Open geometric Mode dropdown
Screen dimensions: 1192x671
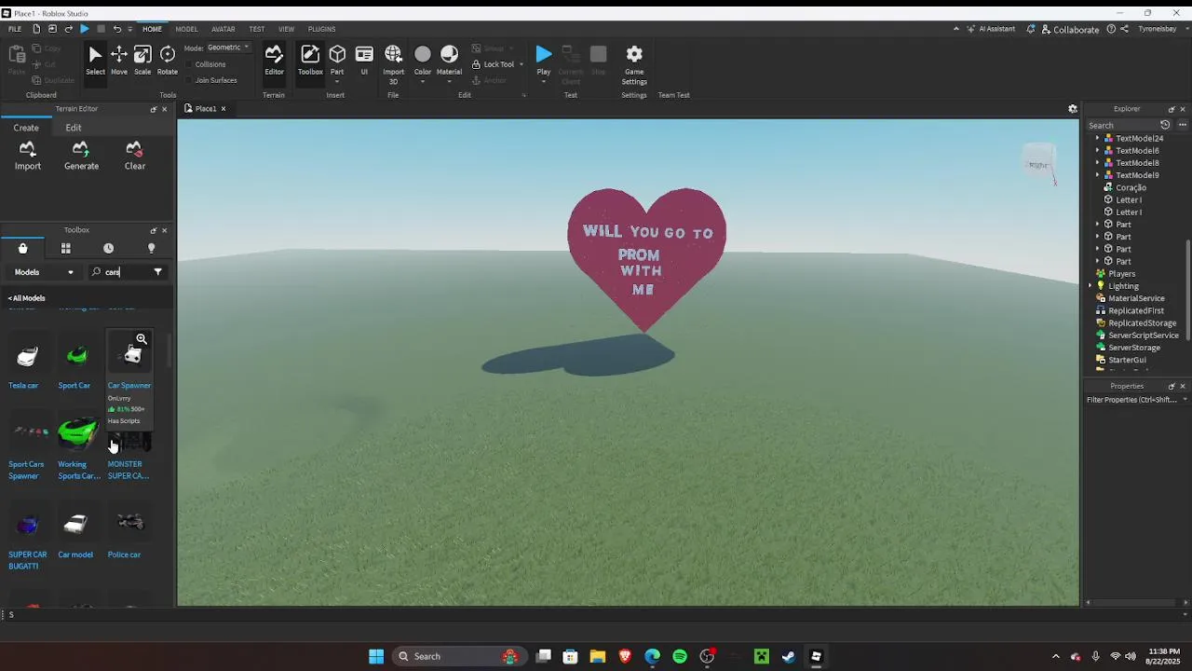click(228, 48)
